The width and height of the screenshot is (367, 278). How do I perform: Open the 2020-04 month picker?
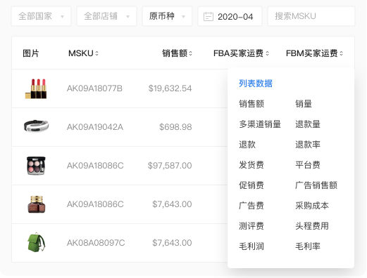point(230,16)
